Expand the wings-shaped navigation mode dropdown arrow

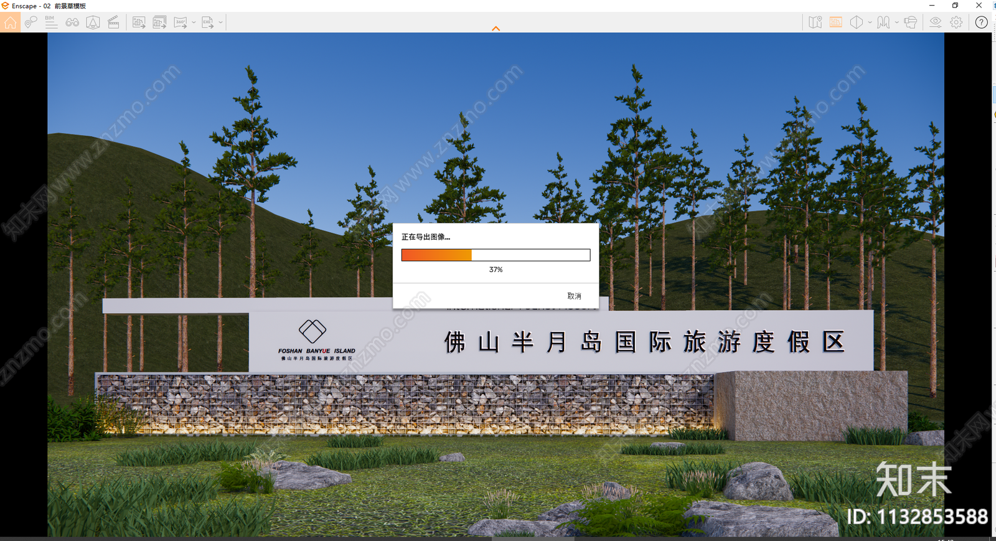[x=896, y=22]
